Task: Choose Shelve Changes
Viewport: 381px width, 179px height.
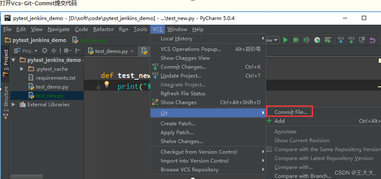Action: pyautogui.click(x=208, y=141)
